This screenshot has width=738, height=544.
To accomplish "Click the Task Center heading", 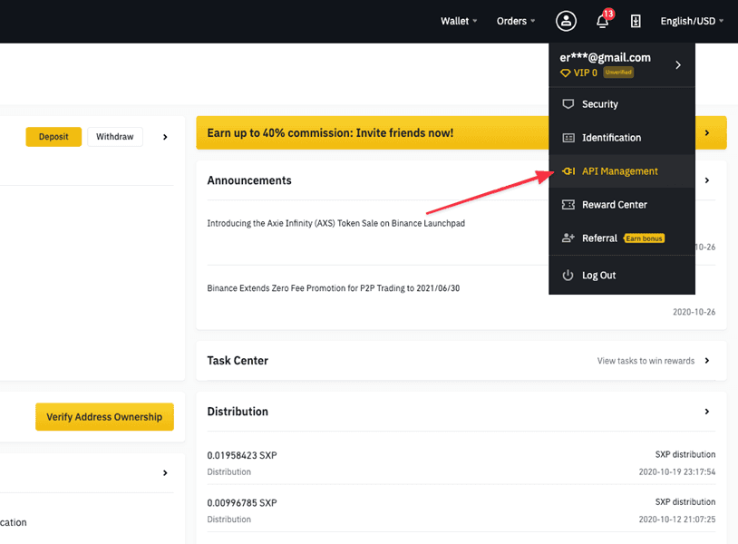I will click(238, 361).
